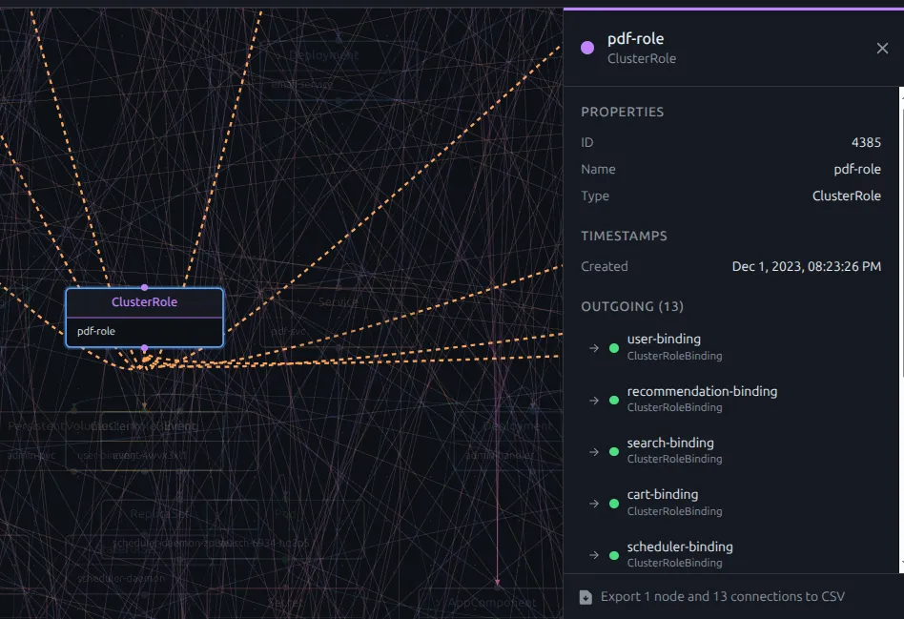The height and width of the screenshot is (619, 904).
Task: Click the green dot beside cart-binding
Action: 614,503
